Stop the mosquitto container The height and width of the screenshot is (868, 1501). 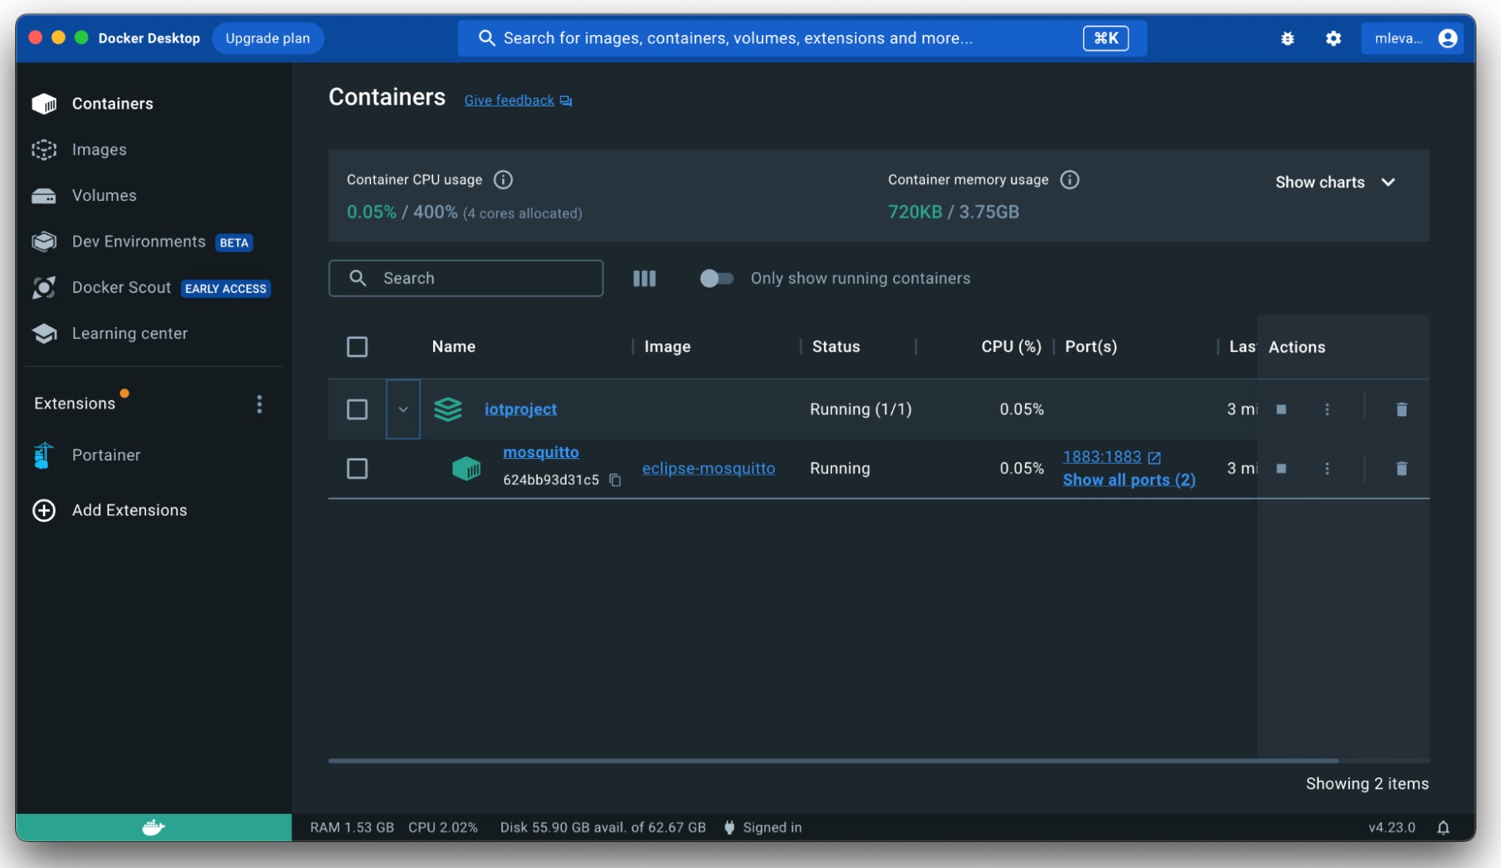click(x=1281, y=469)
